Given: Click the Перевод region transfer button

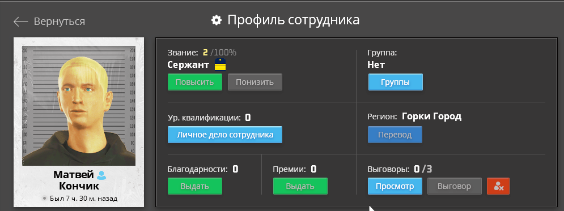Looking at the screenshot, I should (395, 135).
